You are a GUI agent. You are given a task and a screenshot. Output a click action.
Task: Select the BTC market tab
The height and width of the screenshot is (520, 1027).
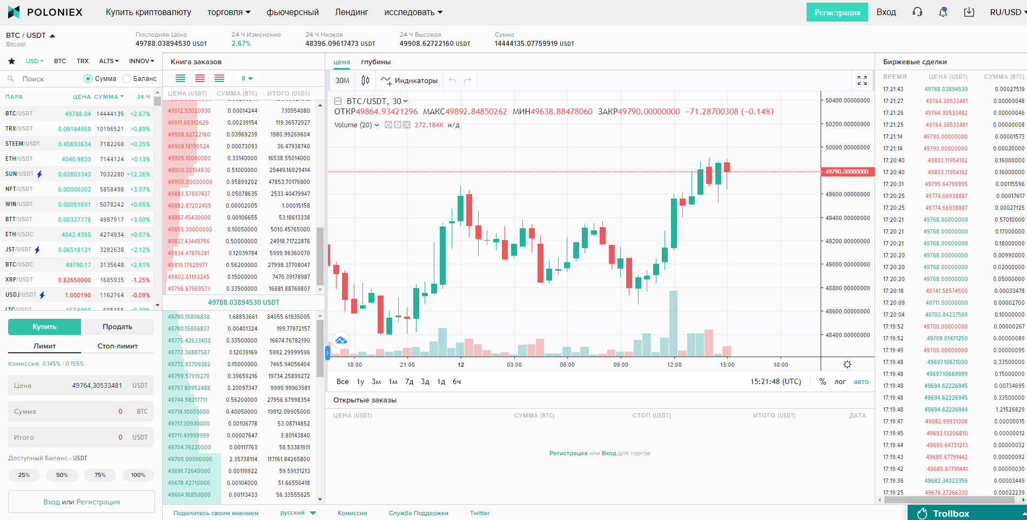(x=60, y=61)
